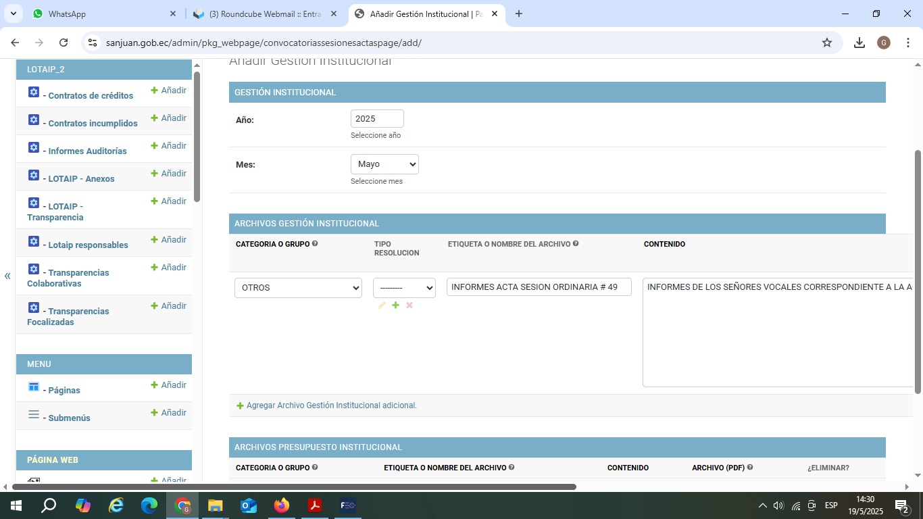Click Agregar Archivo Gestión Institucional adicional link
Viewport: 923px width, 519px height.
(x=331, y=405)
